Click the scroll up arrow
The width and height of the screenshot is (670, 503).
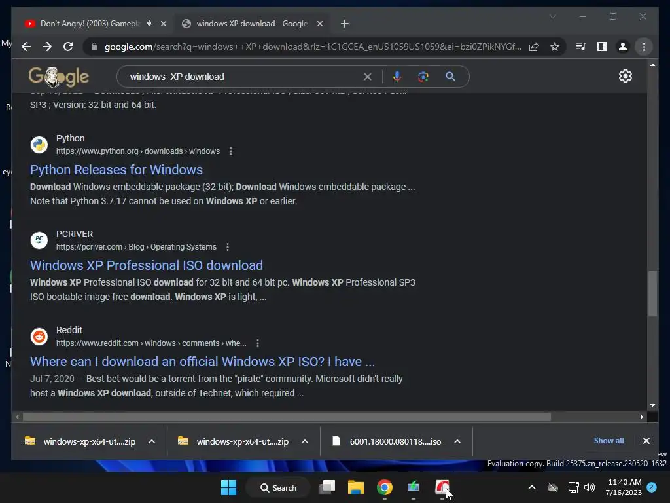[652, 65]
